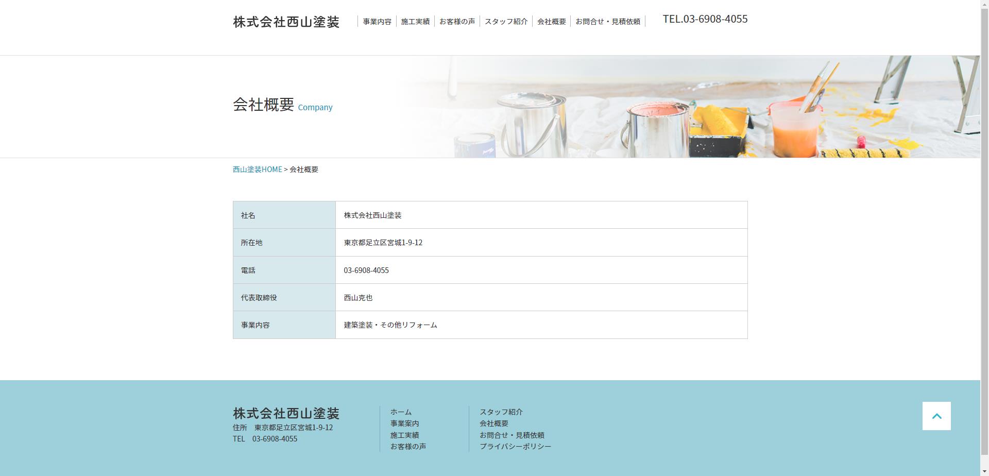Viewport: 989px width, 476px height.
Task: Open 事業案内 in the footer links
Action: (404, 423)
